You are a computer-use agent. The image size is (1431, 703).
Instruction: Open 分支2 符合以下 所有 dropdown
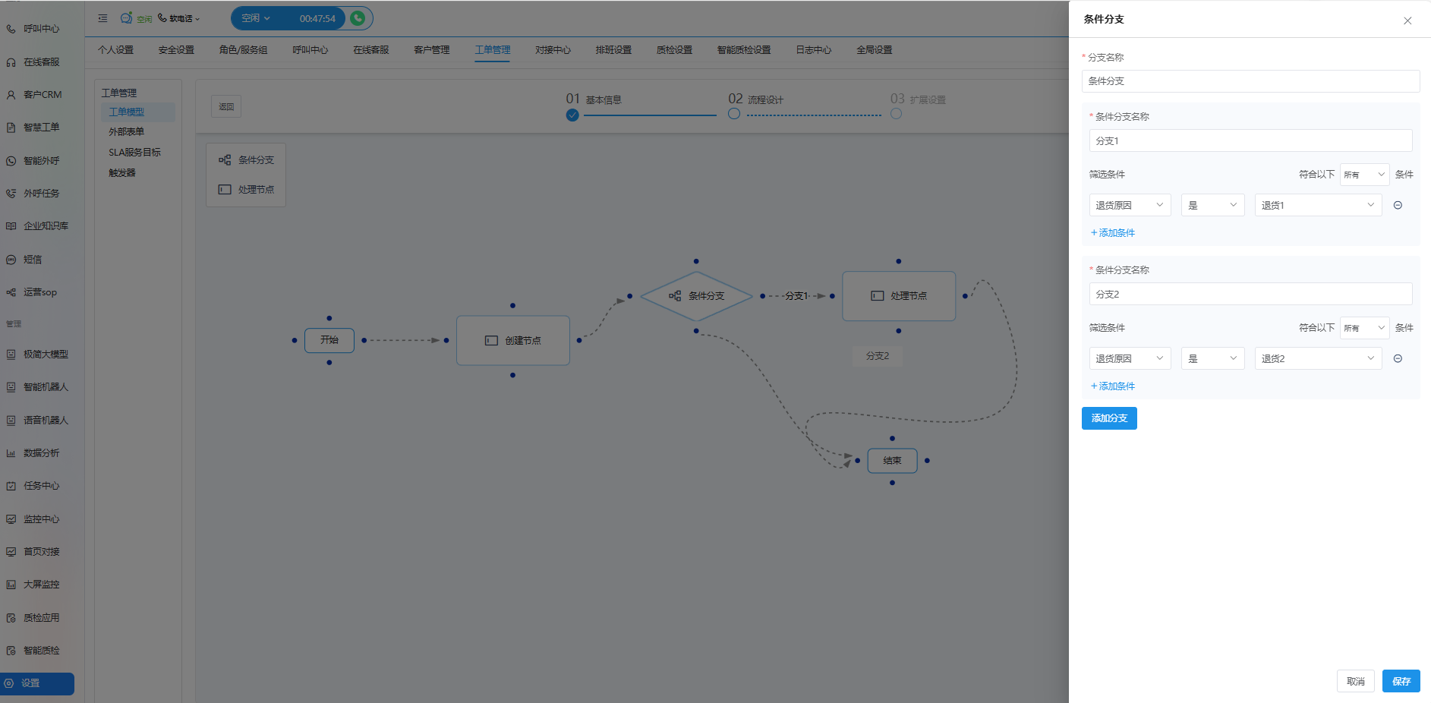[1364, 328]
